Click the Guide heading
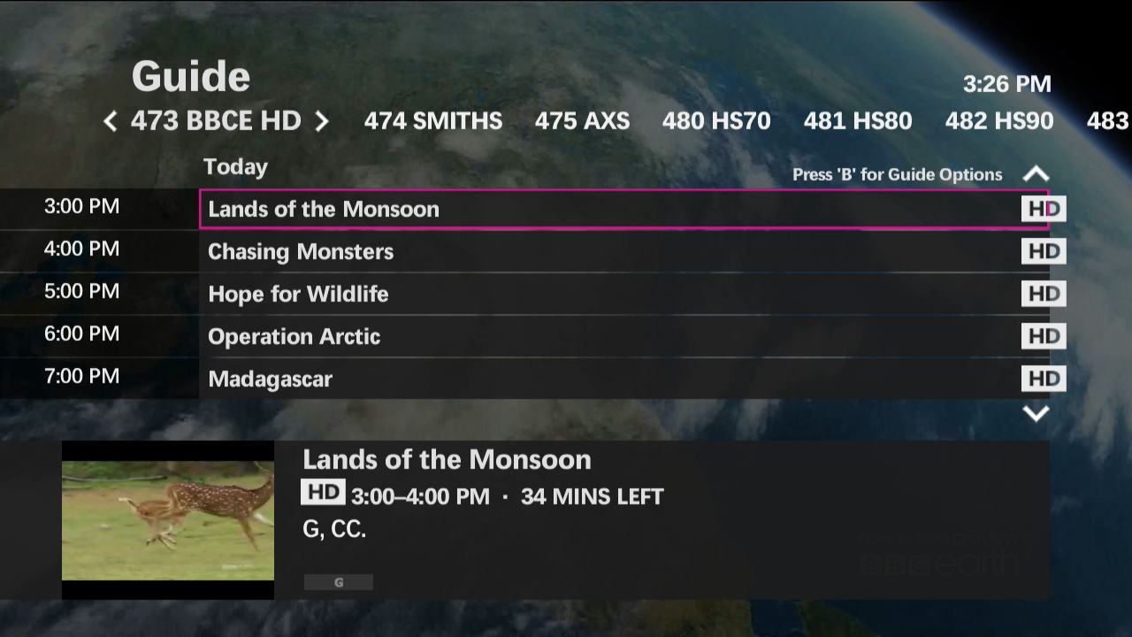Image resolution: width=1132 pixels, height=637 pixels. (x=190, y=76)
